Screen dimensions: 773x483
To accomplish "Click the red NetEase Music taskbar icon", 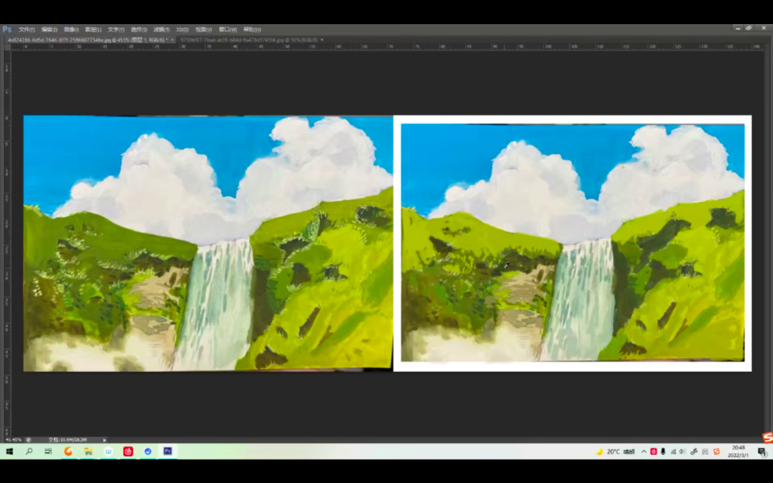I will coord(128,451).
